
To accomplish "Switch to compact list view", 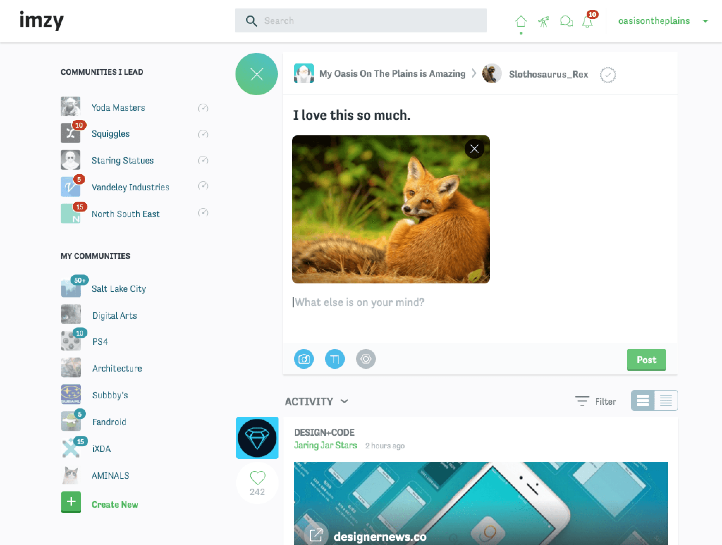I will [x=666, y=400].
